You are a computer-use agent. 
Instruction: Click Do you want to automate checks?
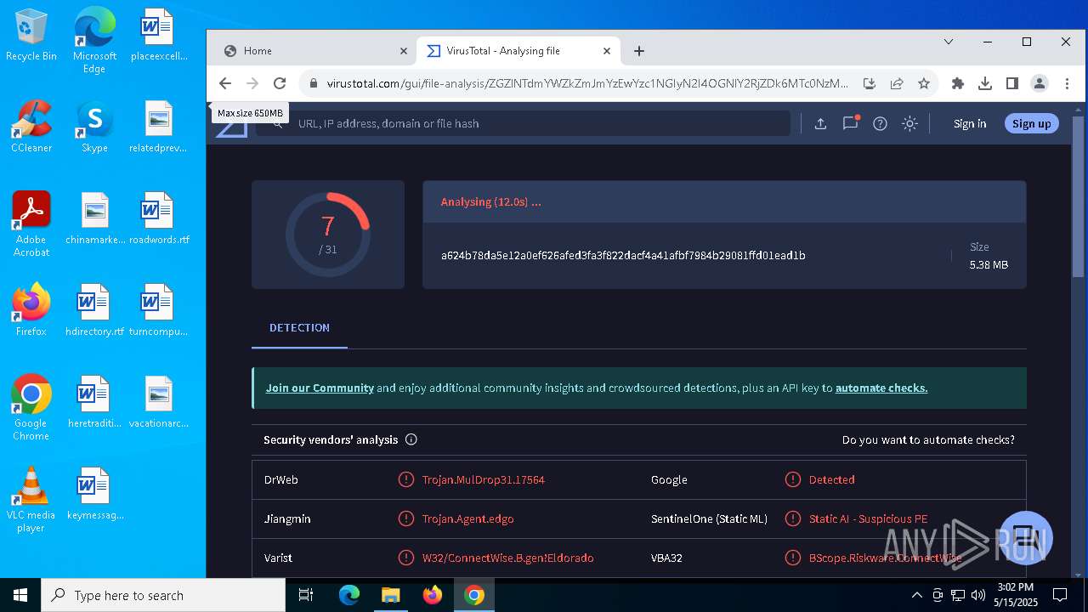(928, 439)
